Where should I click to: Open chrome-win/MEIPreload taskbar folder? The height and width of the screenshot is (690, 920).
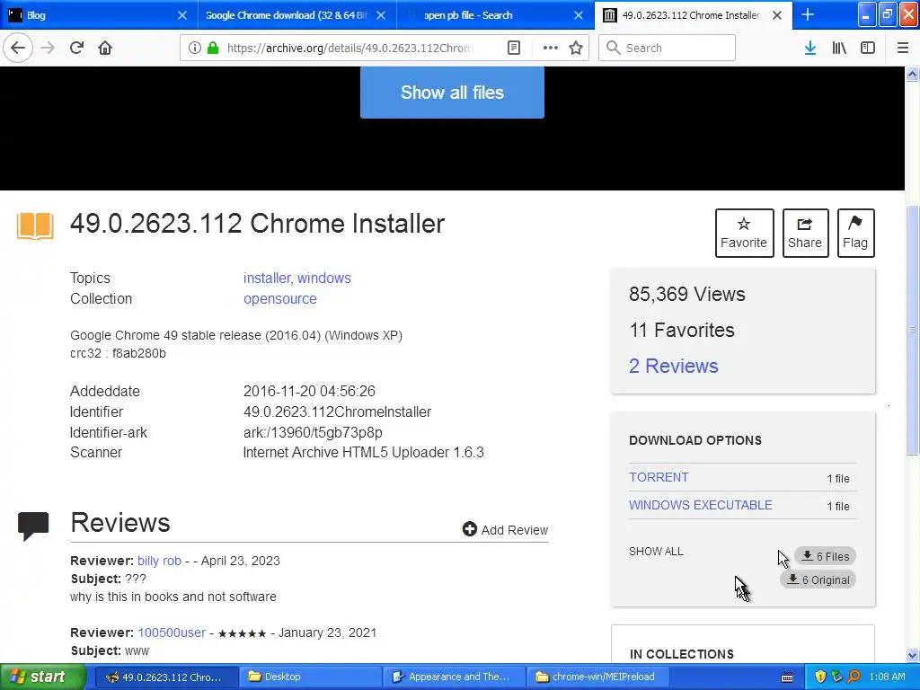[x=598, y=677]
